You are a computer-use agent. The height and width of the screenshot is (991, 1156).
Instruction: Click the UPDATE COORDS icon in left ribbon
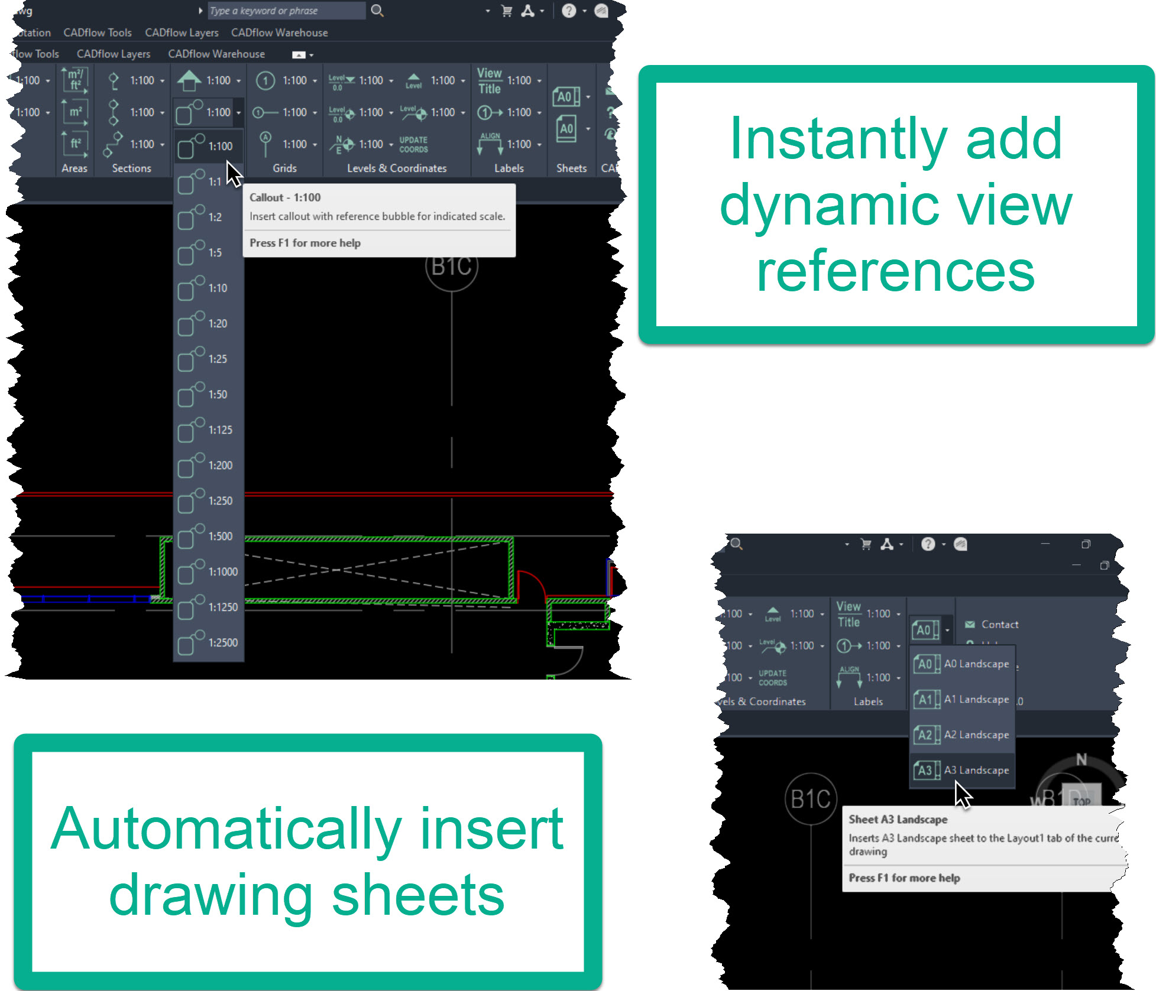[413, 144]
